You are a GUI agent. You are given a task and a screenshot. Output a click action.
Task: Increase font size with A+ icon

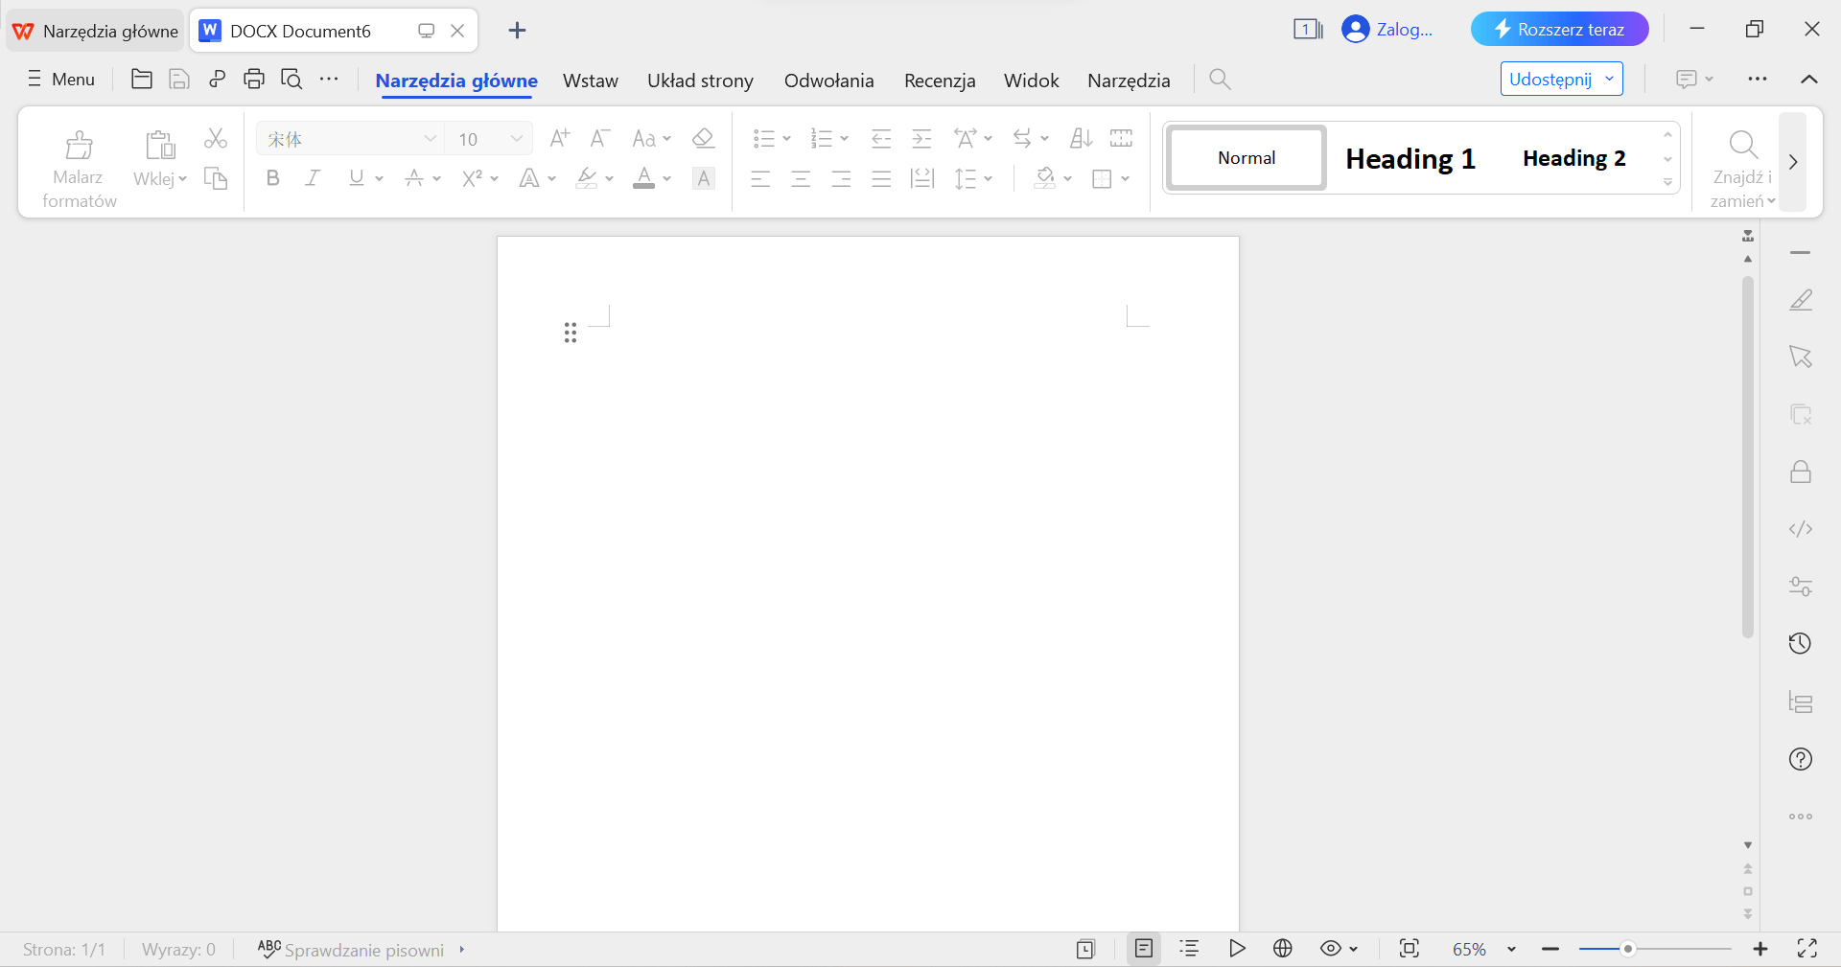559,138
